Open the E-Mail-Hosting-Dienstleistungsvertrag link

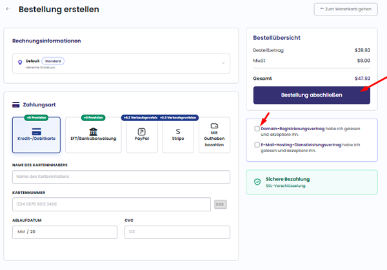pos(301,145)
